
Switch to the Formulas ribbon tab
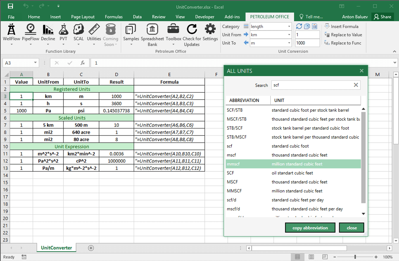(x=114, y=16)
